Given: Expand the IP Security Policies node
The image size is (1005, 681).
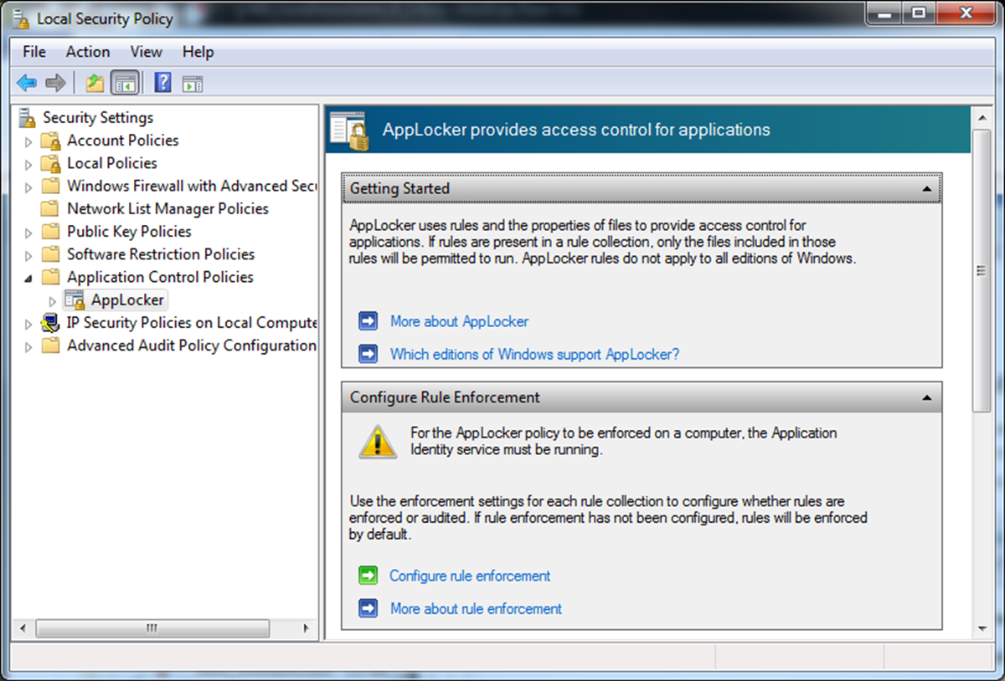Looking at the screenshot, I should tap(29, 324).
